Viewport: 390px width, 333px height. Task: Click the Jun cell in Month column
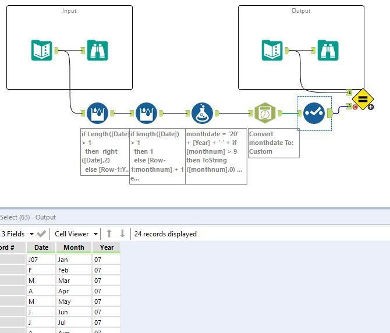pyautogui.click(x=73, y=312)
